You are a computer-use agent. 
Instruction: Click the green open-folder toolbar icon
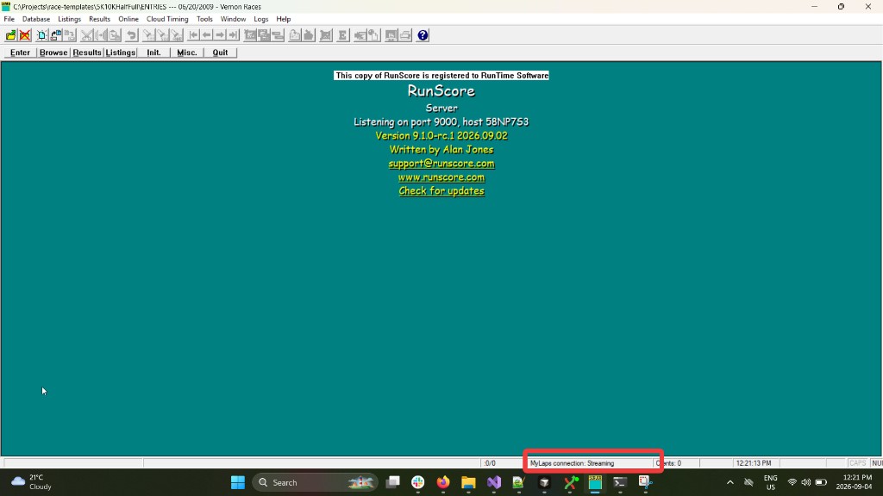pyautogui.click(x=10, y=35)
